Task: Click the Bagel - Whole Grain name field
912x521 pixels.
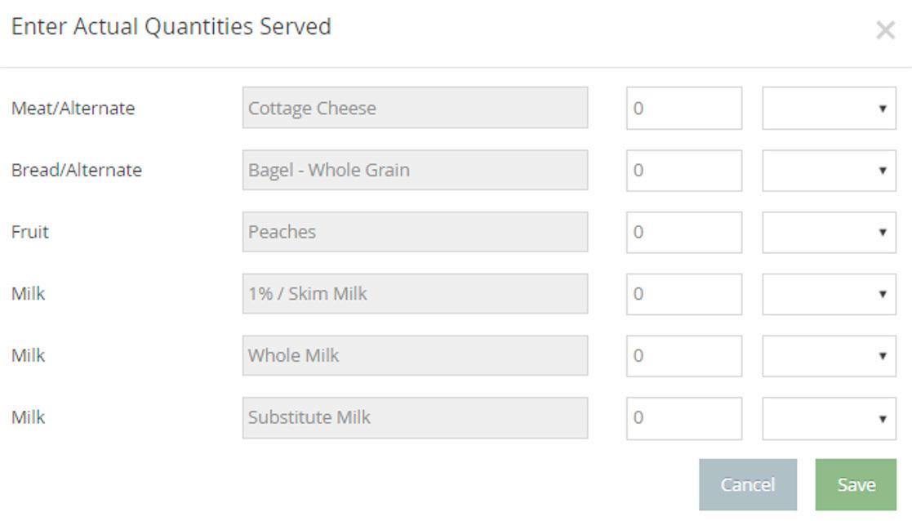Action: (x=415, y=170)
